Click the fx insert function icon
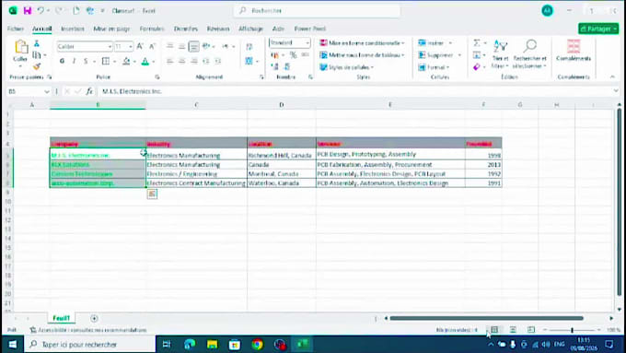 (x=89, y=91)
